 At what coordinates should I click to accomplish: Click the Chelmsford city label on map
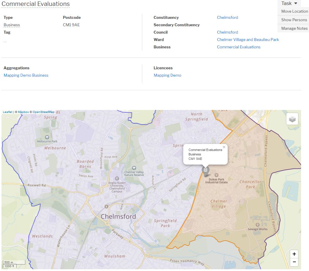tap(118, 216)
